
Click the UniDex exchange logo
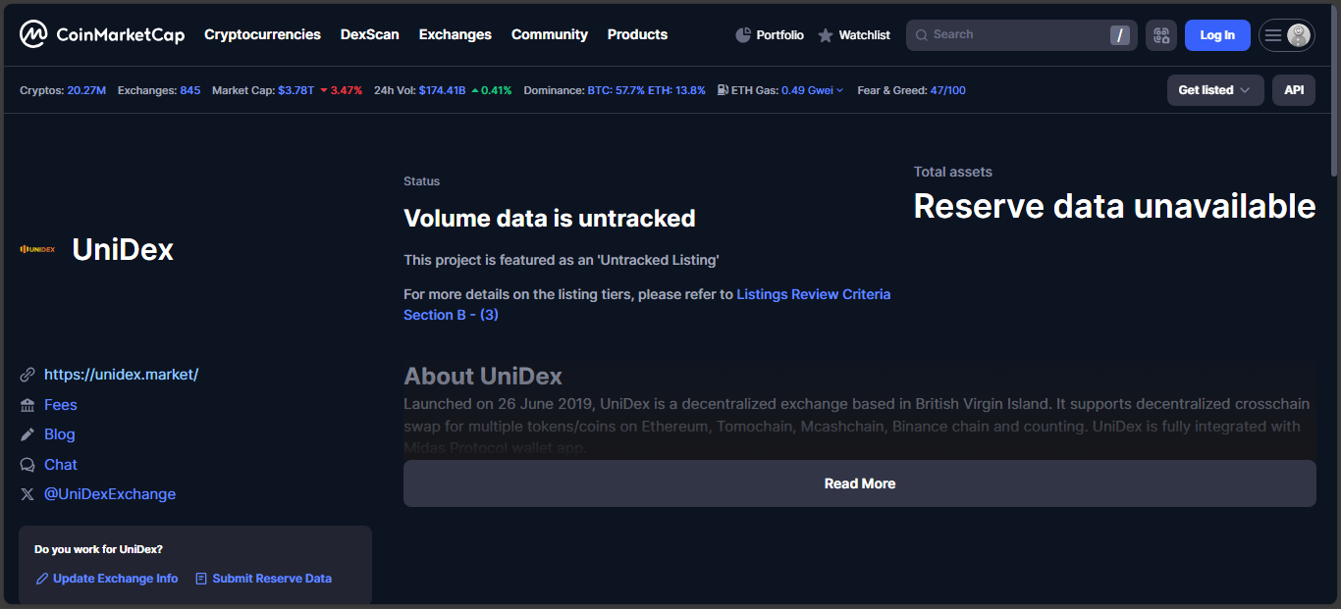click(37, 250)
